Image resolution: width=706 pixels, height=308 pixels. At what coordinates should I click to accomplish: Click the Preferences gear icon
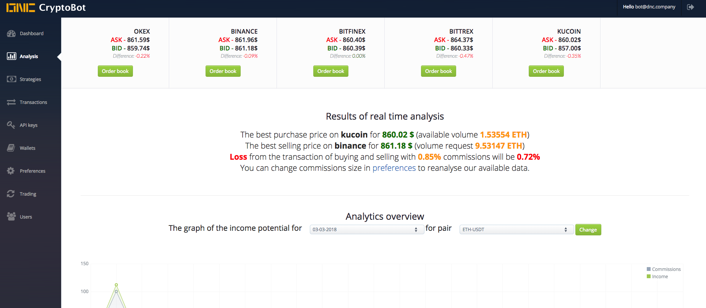point(11,171)
